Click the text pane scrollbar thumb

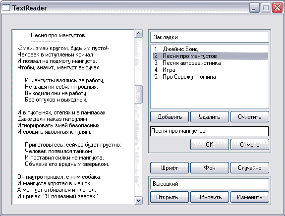tap(139, 94)
